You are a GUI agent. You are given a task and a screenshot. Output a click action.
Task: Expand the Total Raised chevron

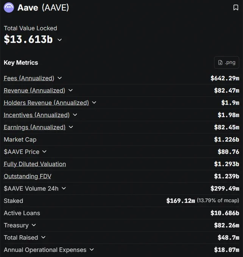[x=44, y=237]
